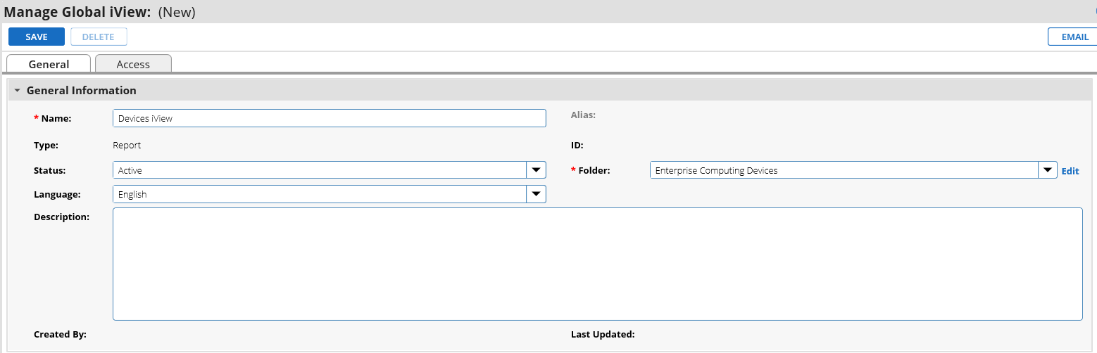Switch to the Access tab
Screen dimensions: 1097x353
click(133, 64)
